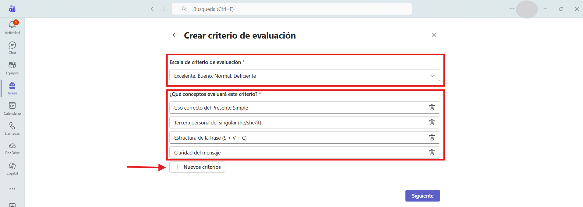Delete the Estructura de la frase concept

tap(432, 137)
